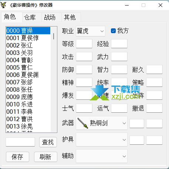This screenshot has height=169, width=169.
Task: Click the 刷新 button
Action: click(45, 157)
